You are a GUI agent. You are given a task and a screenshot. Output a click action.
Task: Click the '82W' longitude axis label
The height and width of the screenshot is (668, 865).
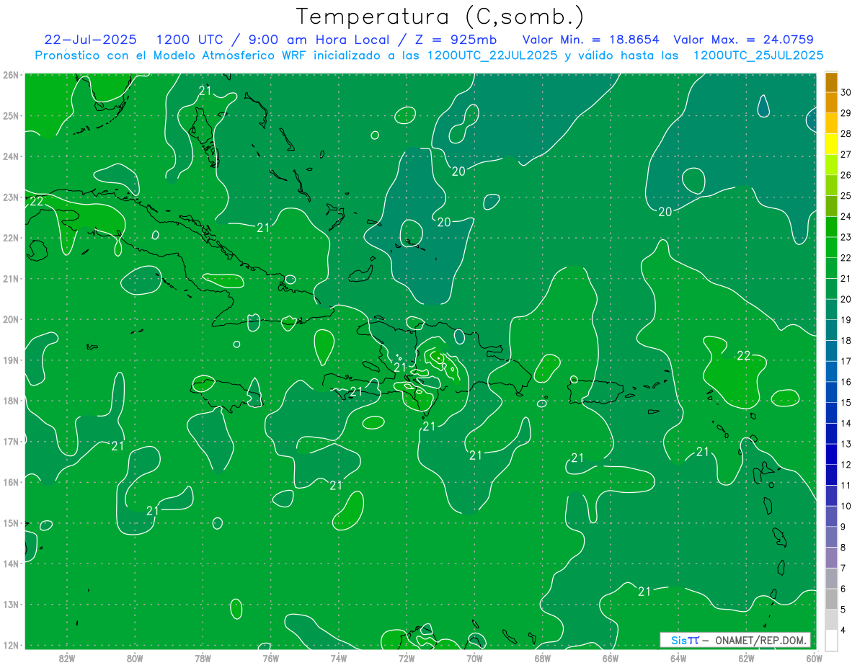67,657
